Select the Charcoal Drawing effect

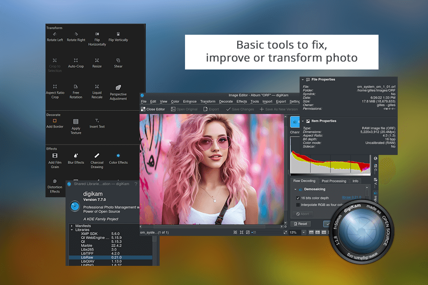click(x=97, y=161)
